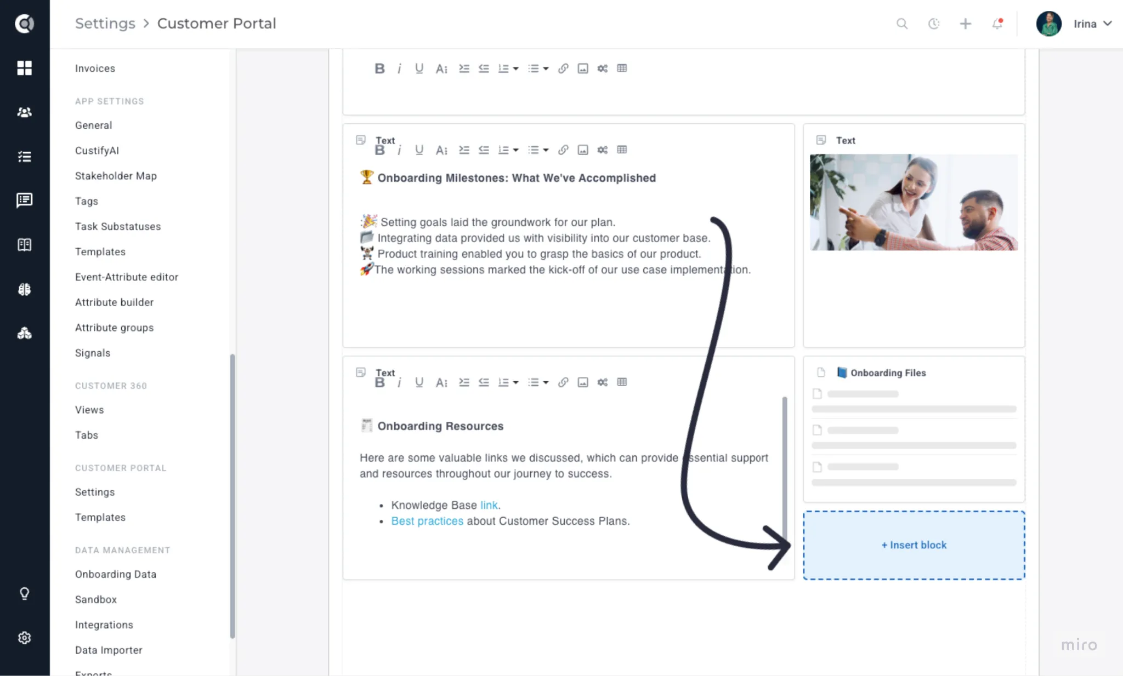Viewport: 1123px width, 676px height.
Task: Open the customers people icon in sidebar
Action: (x=24, y=112)
